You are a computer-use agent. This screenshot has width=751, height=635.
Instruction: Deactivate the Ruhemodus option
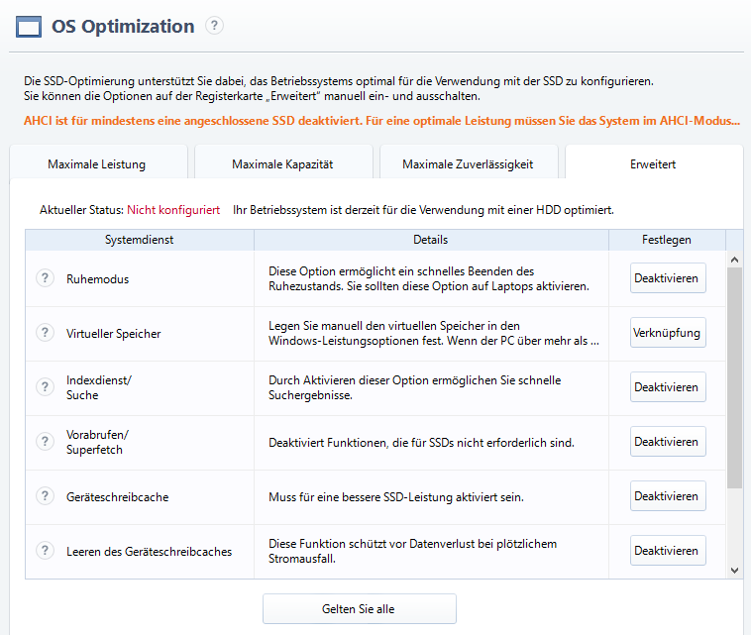[668, 278]
